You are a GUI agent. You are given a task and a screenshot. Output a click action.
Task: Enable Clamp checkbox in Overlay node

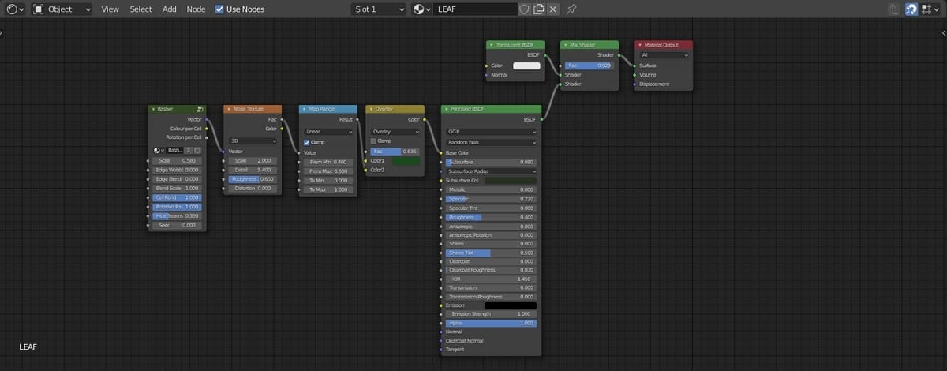[x=374, y=141]
